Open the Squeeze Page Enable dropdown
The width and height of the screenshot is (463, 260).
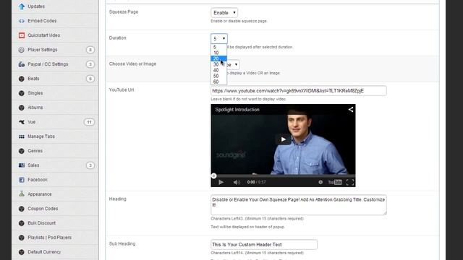click(x=224, y=13)
